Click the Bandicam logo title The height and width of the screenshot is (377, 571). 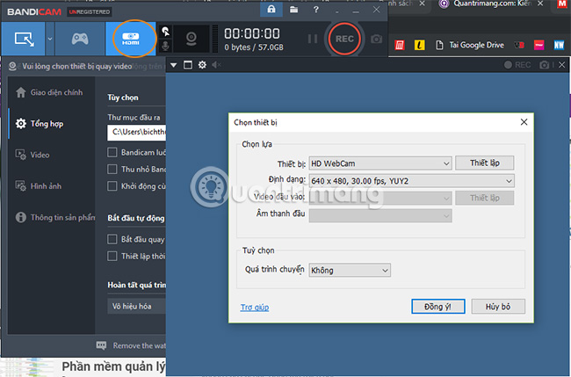[34, 12]
